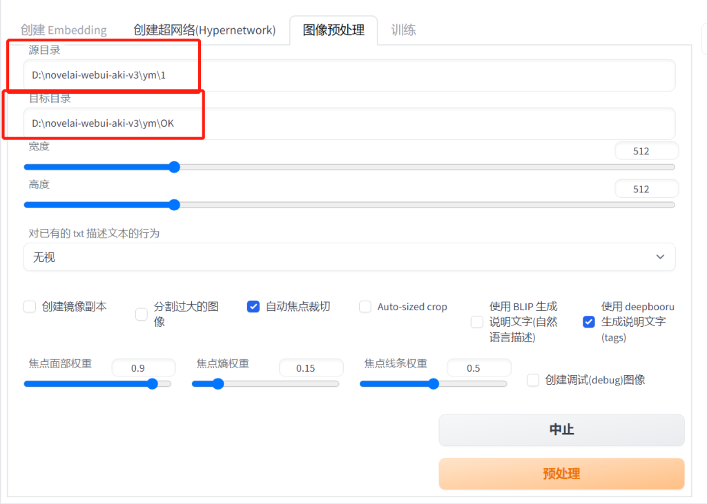707x504 pixels.
Task: Adjust the 高度 slider handle
Action: pyautogui.click(x=174, y=205)
